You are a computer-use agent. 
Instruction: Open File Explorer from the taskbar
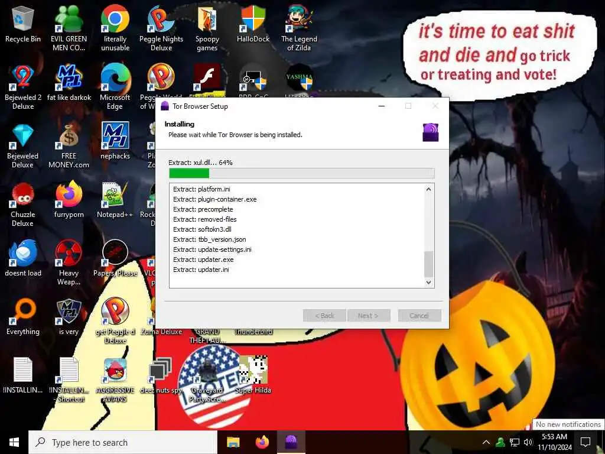(233, 442)
